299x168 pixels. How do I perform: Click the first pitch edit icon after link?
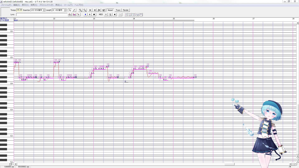pyautogui.click(x=126, y=15)
